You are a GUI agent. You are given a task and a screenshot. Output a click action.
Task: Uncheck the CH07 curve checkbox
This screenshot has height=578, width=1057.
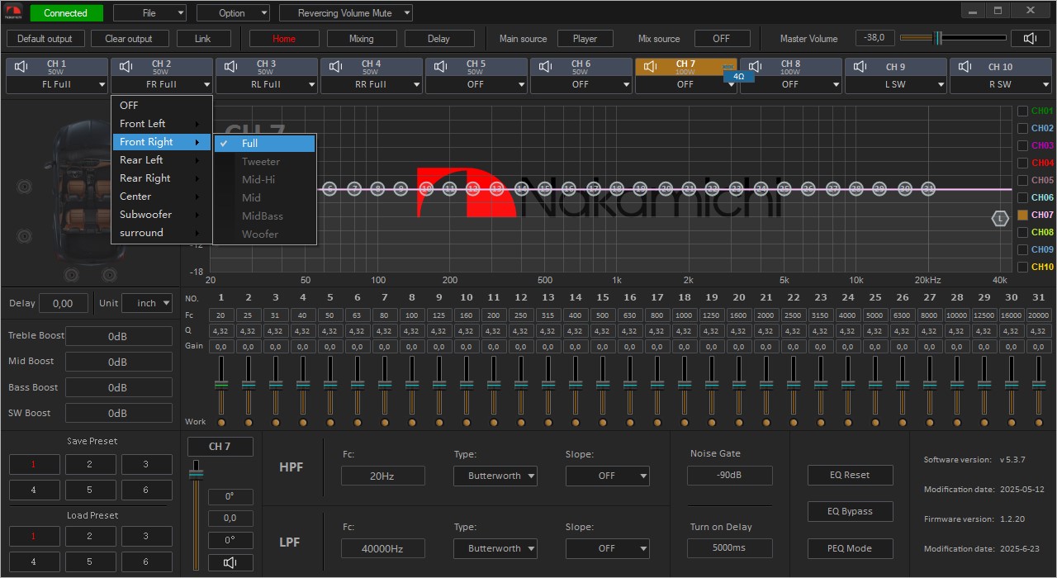[1022, 215]
